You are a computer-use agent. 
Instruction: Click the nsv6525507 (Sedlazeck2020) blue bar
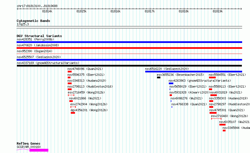[x=129, y=60]
